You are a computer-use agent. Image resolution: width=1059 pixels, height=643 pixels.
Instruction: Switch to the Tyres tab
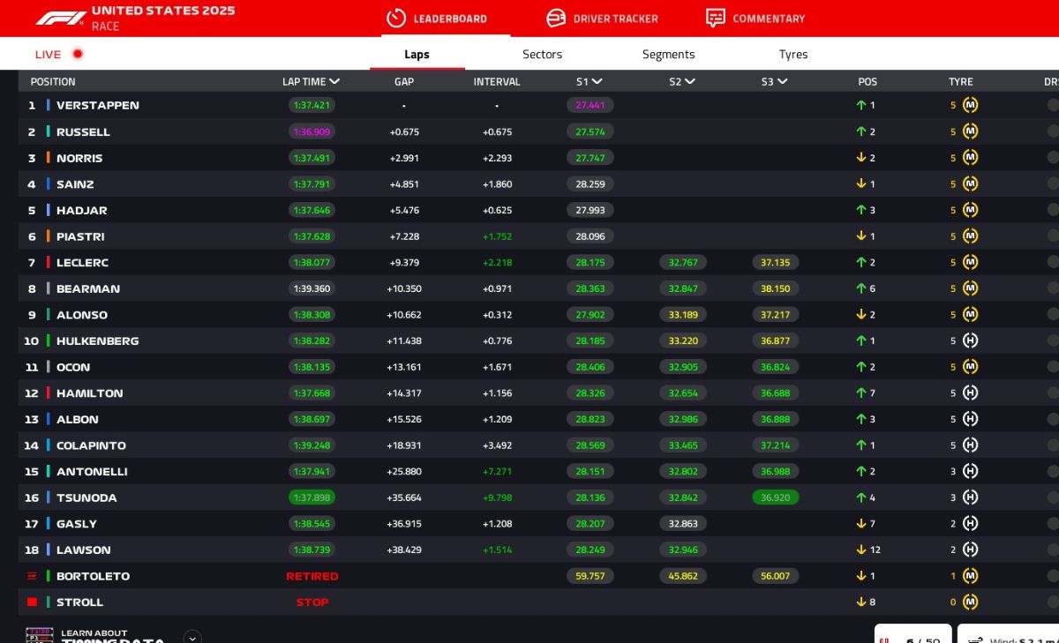click(792, 55)
